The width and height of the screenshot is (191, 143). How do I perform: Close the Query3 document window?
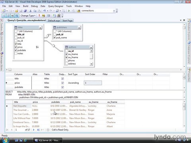point(184,20)
